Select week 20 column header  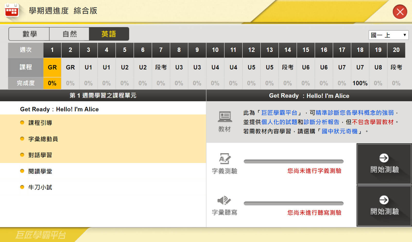coord(396,50)
